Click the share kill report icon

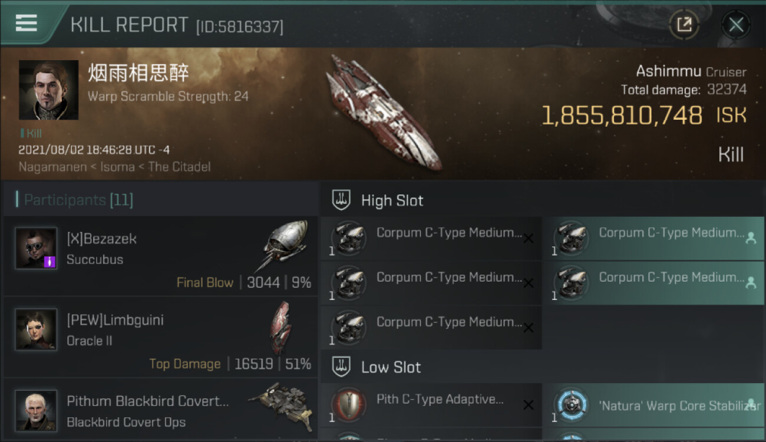[x=684, y=25]
